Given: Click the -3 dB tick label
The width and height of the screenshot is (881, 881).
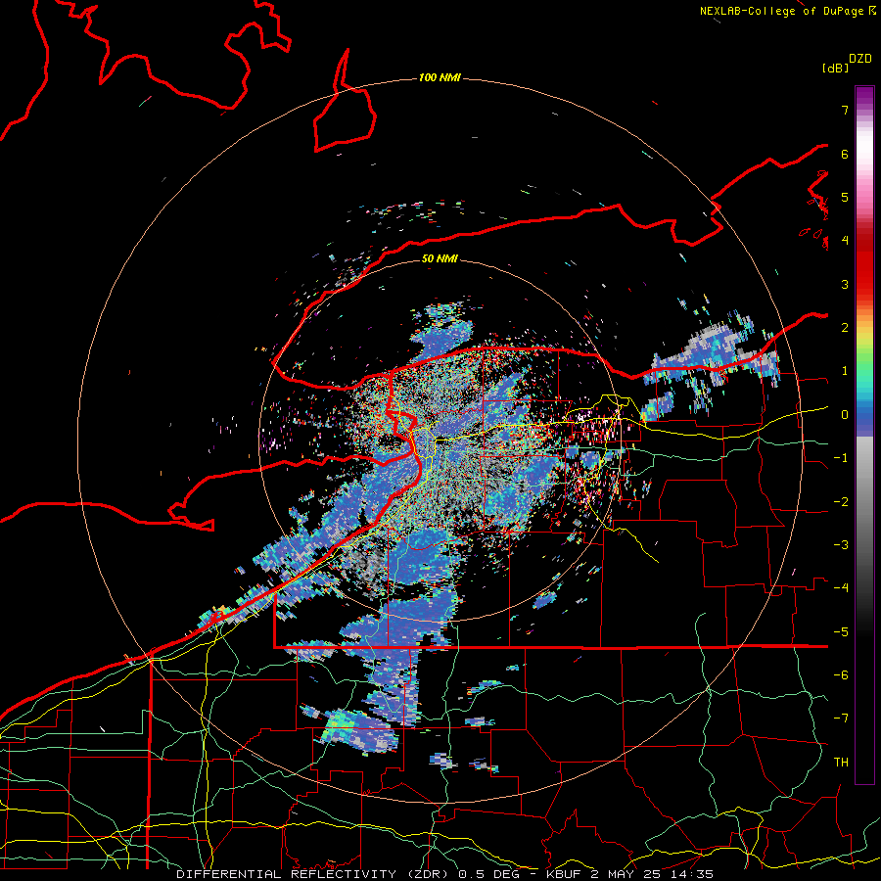Looking at the screenshot, I should click(x=841, y=545).
